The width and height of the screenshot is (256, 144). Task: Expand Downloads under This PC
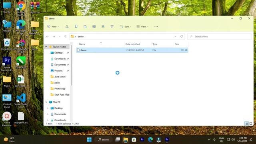48,120
